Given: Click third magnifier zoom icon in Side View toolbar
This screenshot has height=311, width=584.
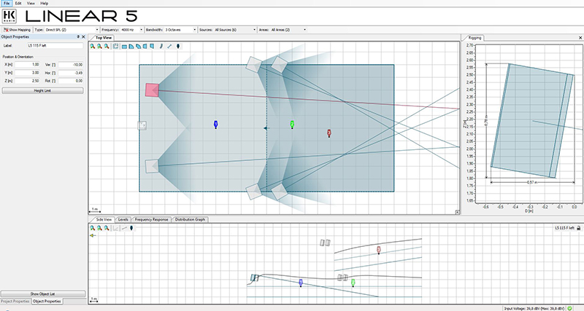Looking at the screenshot, I should tap(107, 228).
